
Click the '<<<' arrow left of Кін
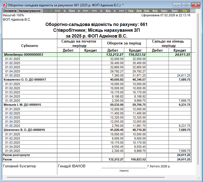point(94,11)
